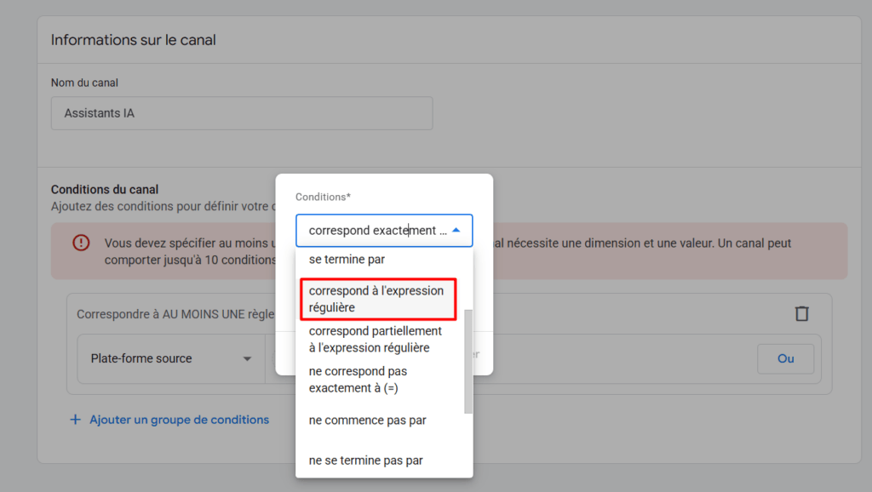Click the red error warning icon
872x492 pixels.
(x=81, y=243)
